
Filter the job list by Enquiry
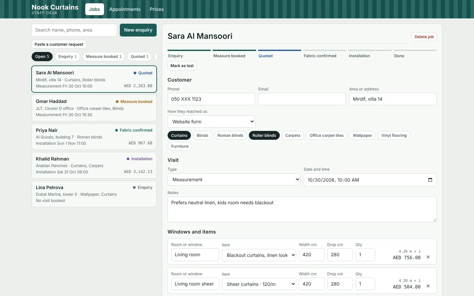tap(67, 57)
